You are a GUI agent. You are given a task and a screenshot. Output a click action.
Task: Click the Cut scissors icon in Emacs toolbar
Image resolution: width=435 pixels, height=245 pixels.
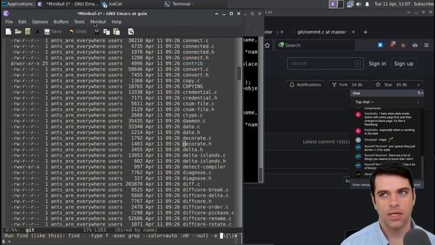(x=97, y=32)
